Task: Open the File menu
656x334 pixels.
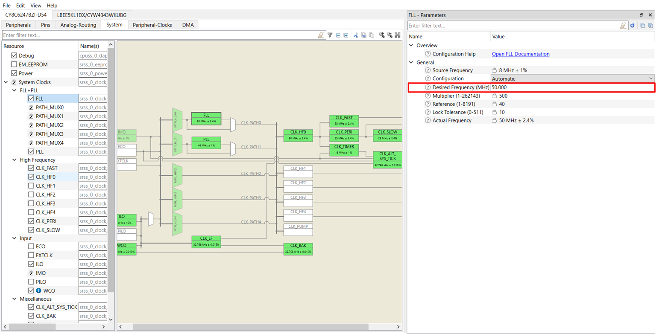Action: pyautogui.click(x=7, y=6)
